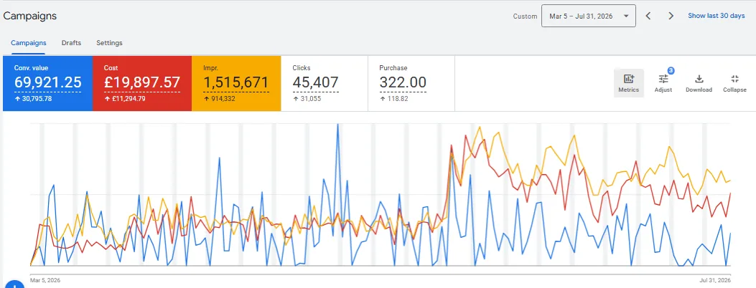Screen dimensions: 756x288
Task: Switch to the Settings tab
Action: pyautogui.click(x=109, y=43)
